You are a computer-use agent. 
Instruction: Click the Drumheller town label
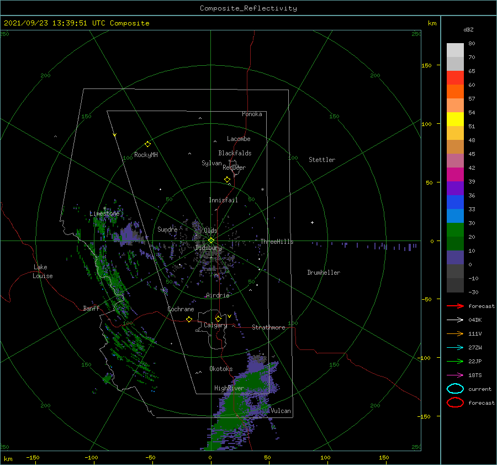[x=324, y=273]
